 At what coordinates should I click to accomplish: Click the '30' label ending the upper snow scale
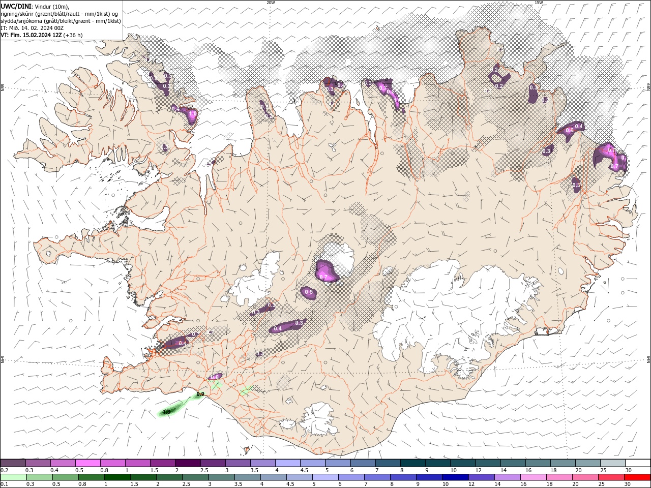pyautogui.click(x=629, y=470)
